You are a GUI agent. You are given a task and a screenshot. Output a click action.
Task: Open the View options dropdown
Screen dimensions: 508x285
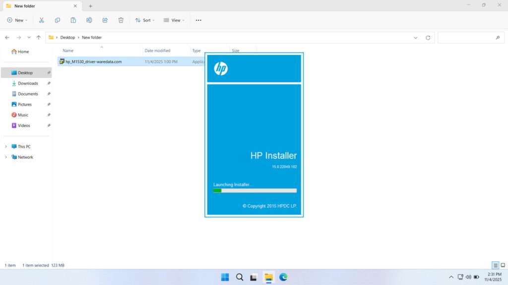tap(174, 20)
